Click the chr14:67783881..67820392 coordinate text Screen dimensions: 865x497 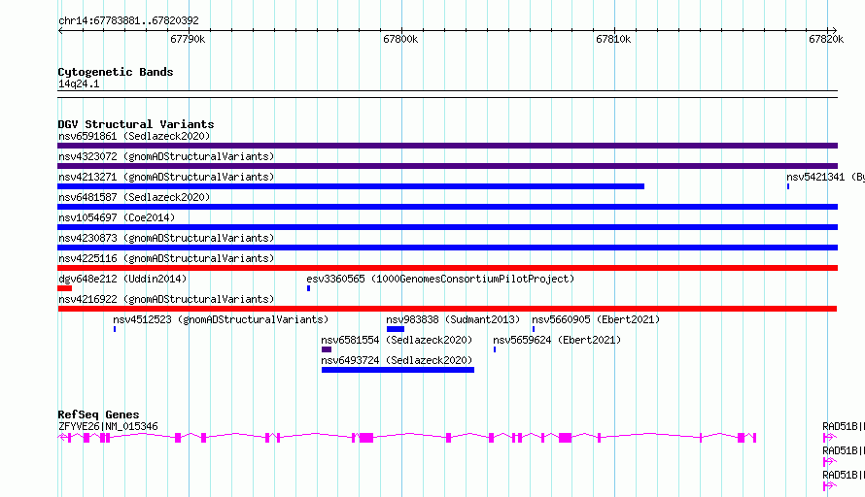128,20
